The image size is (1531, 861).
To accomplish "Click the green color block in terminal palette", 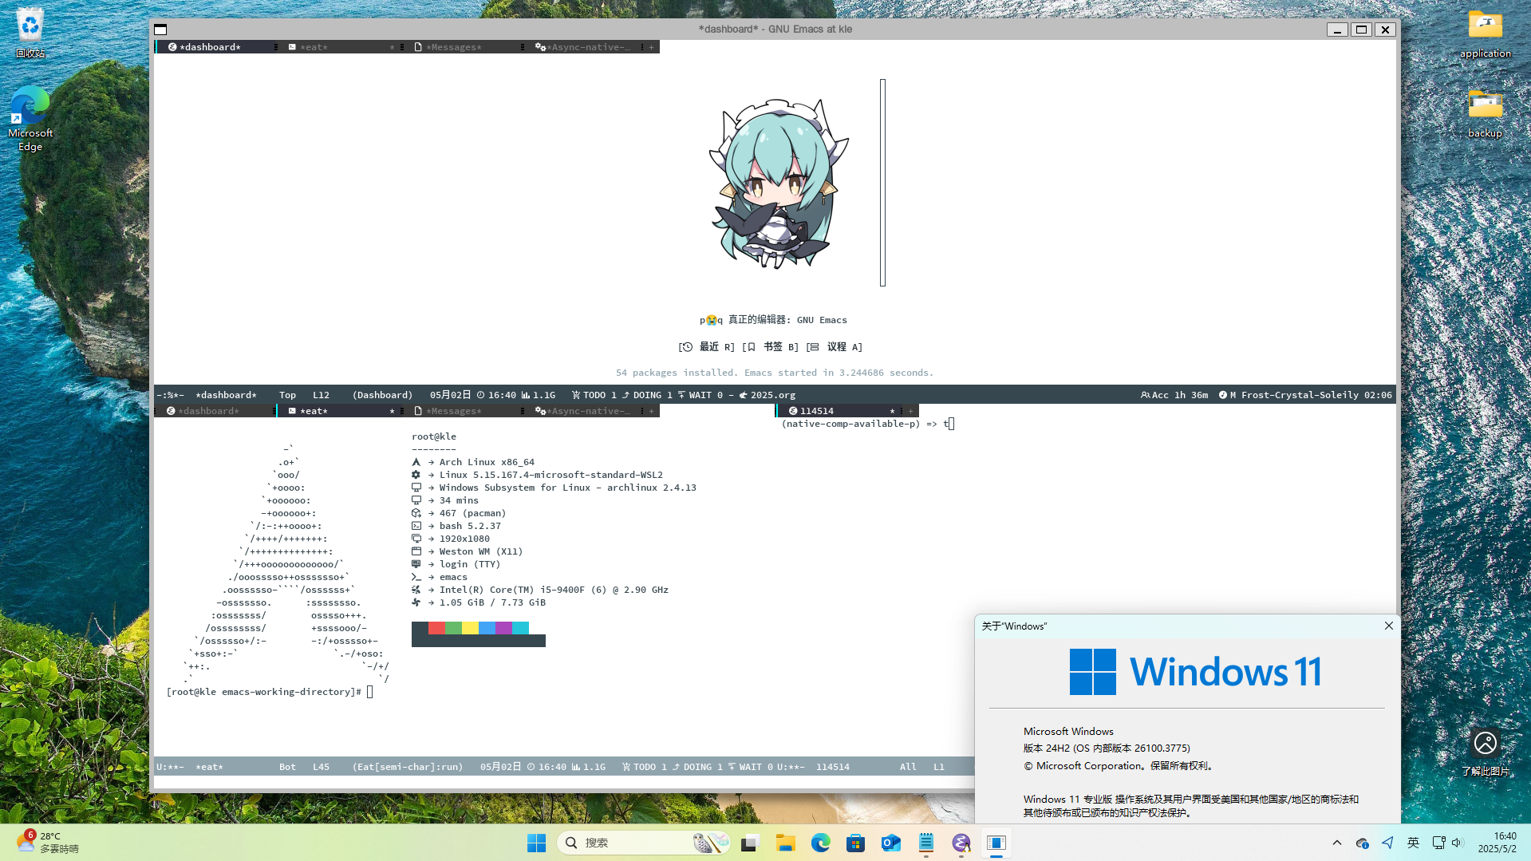I will (453, 628).
